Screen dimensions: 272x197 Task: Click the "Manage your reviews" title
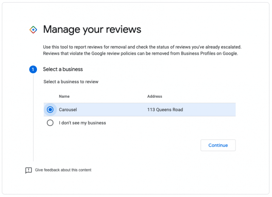click(92, 29)
